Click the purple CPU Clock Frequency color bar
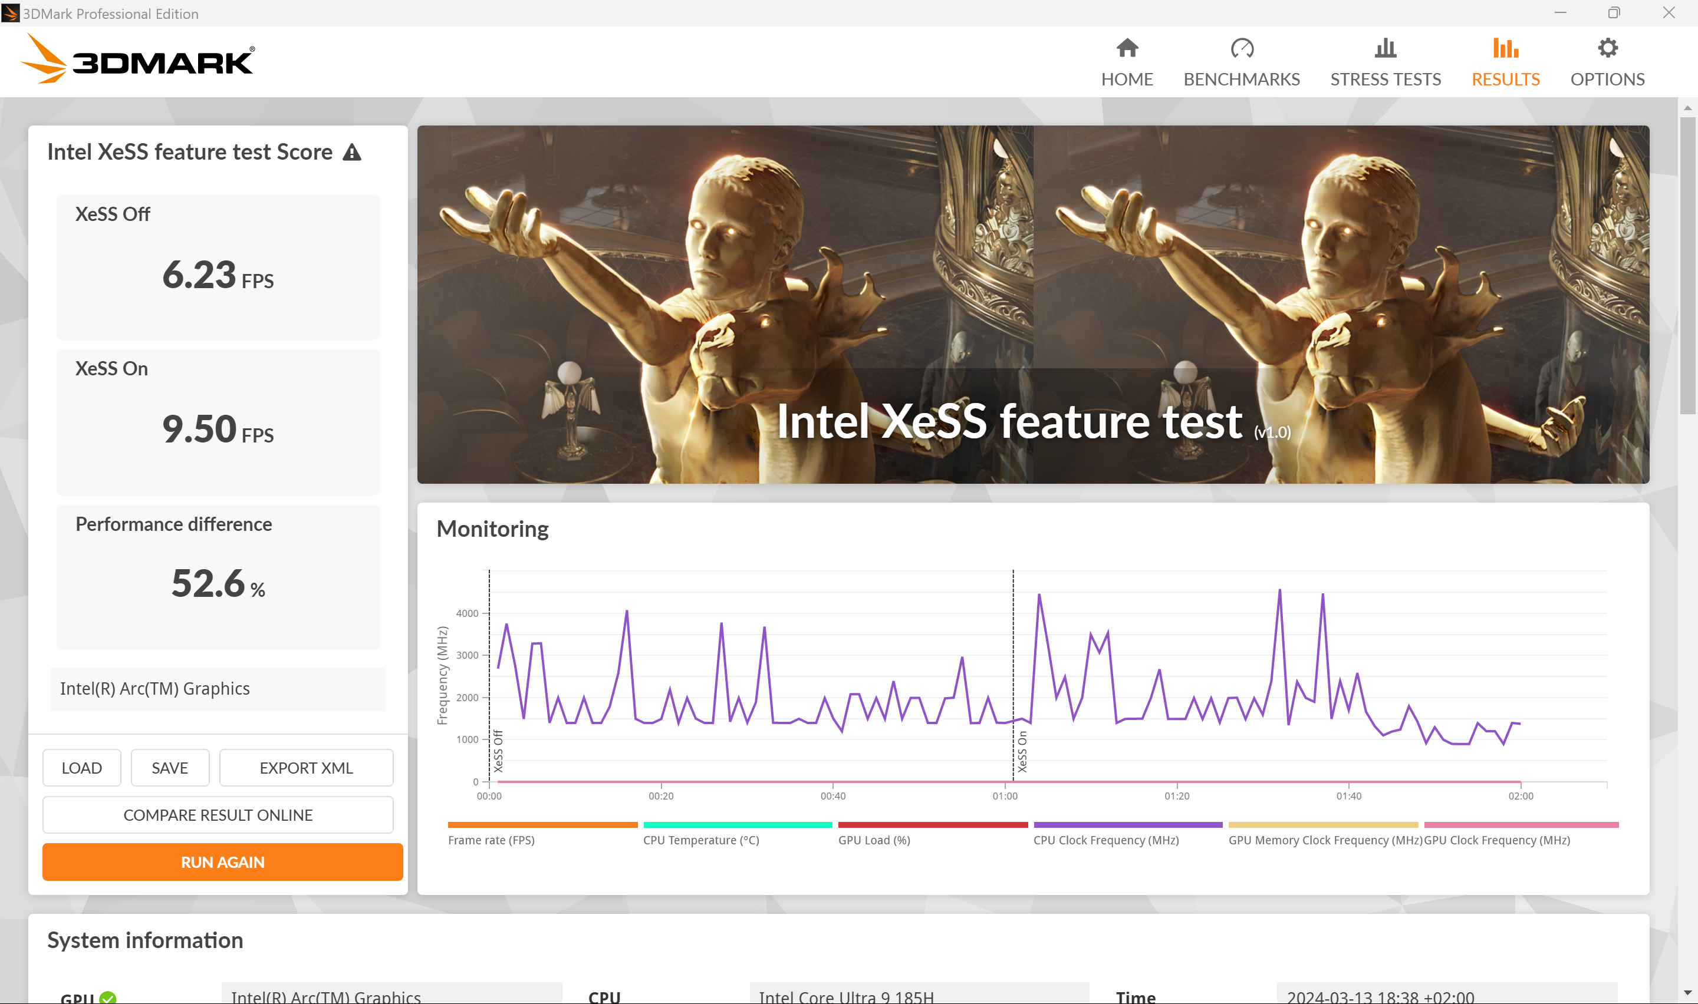Screen dimensions: 1698x1004 point(1128,825)
